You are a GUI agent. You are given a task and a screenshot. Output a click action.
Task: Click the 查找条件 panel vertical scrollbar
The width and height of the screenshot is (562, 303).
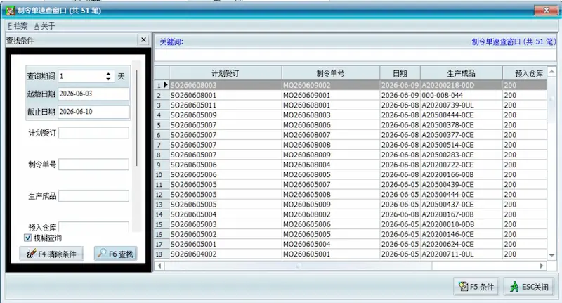coord(136,118)
